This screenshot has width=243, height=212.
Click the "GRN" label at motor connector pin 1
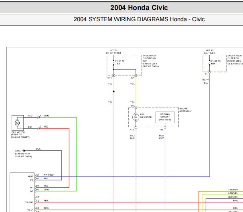click(x=46, y=116)
